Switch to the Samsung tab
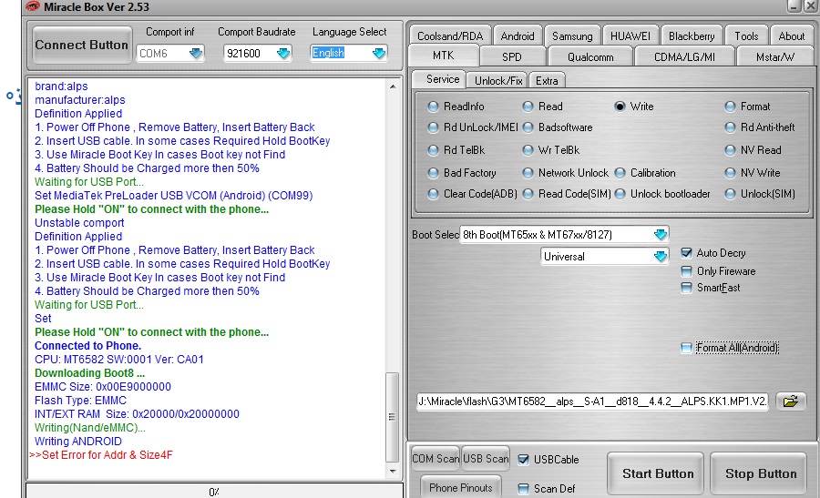820x498 pixels. (x=572, y=36)
